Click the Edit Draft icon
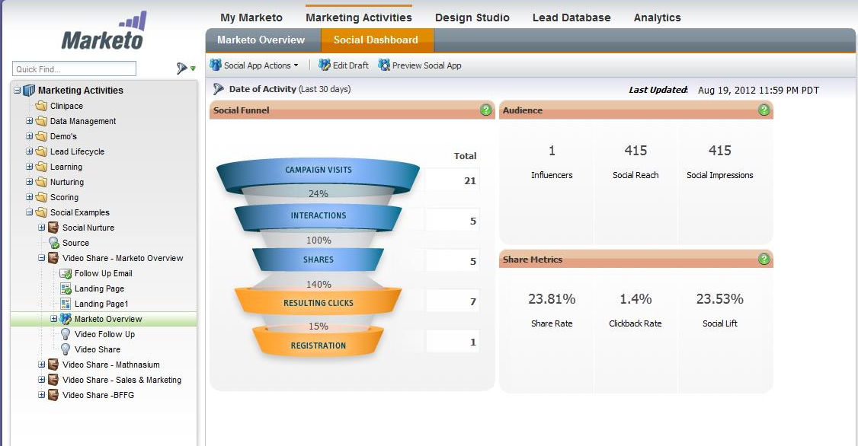The image size is (858, 446). point(325,65)
